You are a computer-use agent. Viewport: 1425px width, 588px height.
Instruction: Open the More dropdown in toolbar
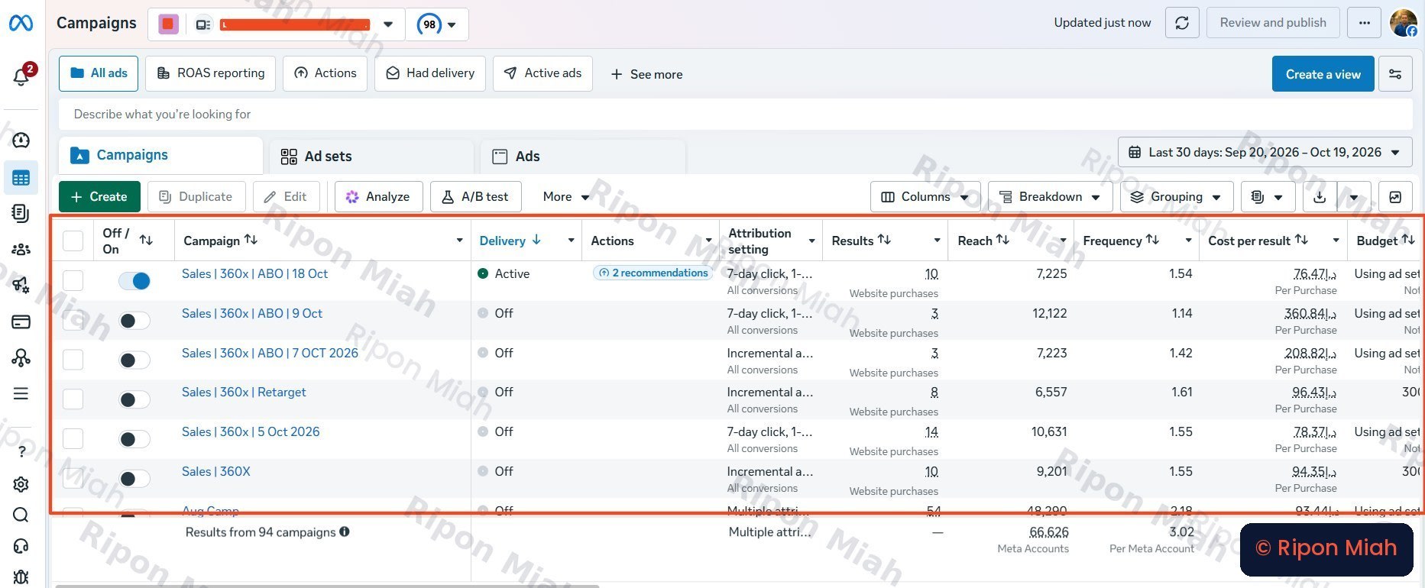565,197
